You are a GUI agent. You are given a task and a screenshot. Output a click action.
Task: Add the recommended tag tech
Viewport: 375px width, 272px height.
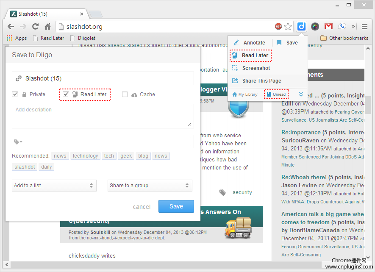click(x=109, y=156)
